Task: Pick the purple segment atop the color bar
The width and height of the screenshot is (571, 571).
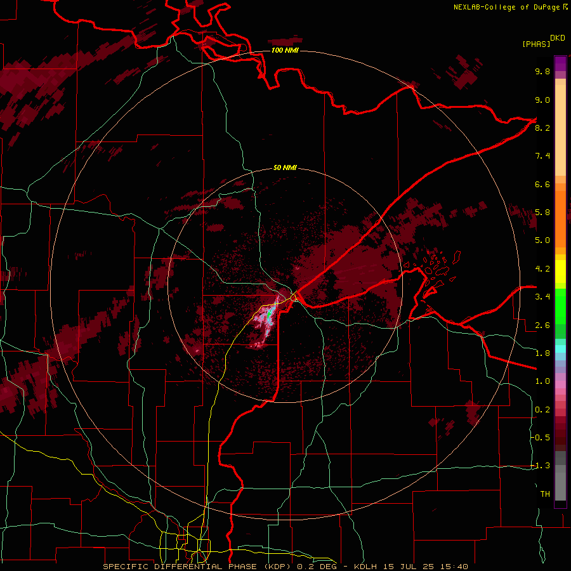Action: point(560,63)
